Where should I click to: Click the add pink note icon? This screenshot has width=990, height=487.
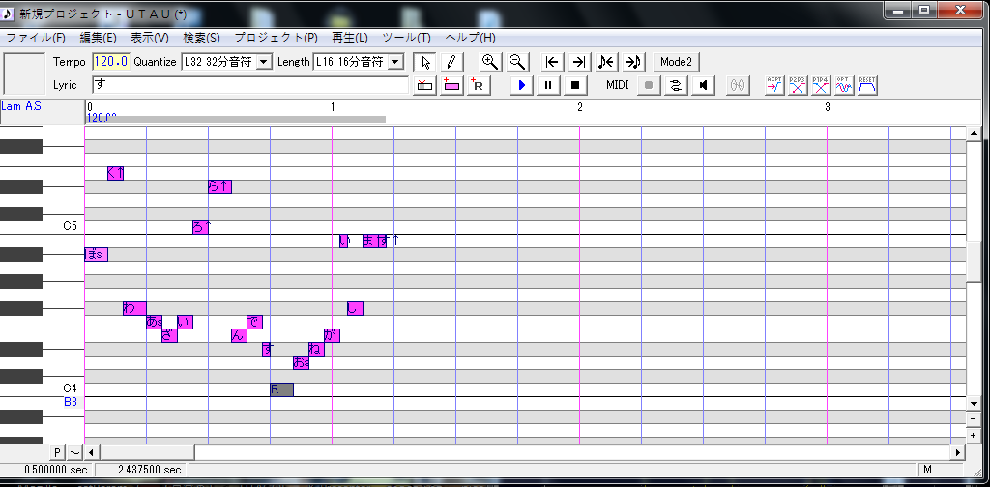click(x=451, y=84)
